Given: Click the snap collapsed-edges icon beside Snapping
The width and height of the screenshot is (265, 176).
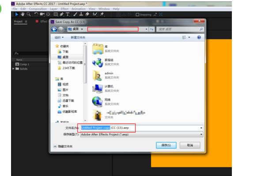Looking at the screenshot, I should [155, 15].
